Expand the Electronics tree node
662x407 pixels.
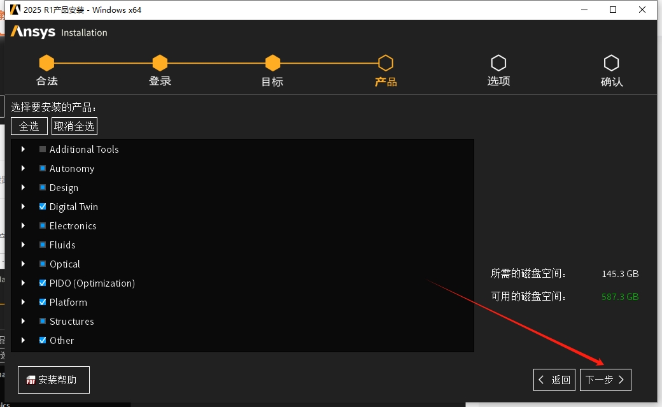click(23, 225)
